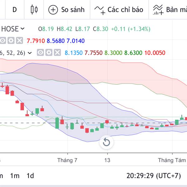Image resolution: width=187 pixels, height=187 pixels.
Task: Open Các chỉ báo indicators menu
Action: pyautogui.click(x=119, y=10)
